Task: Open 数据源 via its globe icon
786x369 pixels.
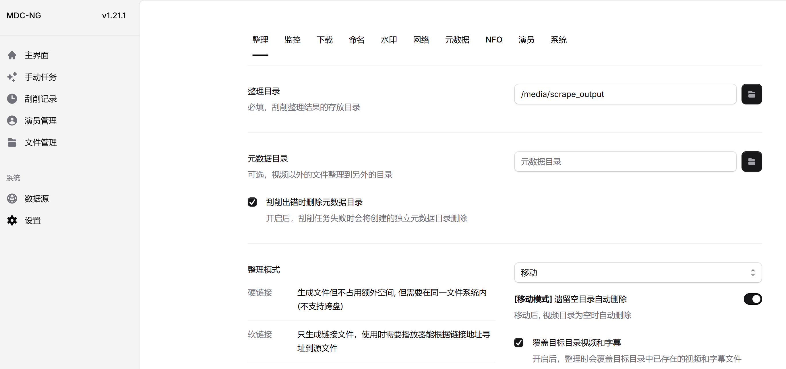Action: click(12, 199)
